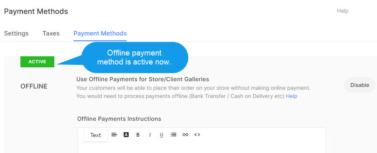Click the green ACTIVE status badge

(37, 62)
